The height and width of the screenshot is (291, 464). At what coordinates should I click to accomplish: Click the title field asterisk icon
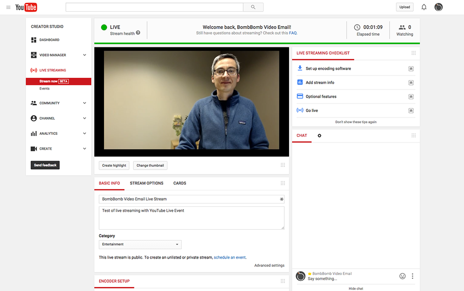coord(281,199)
